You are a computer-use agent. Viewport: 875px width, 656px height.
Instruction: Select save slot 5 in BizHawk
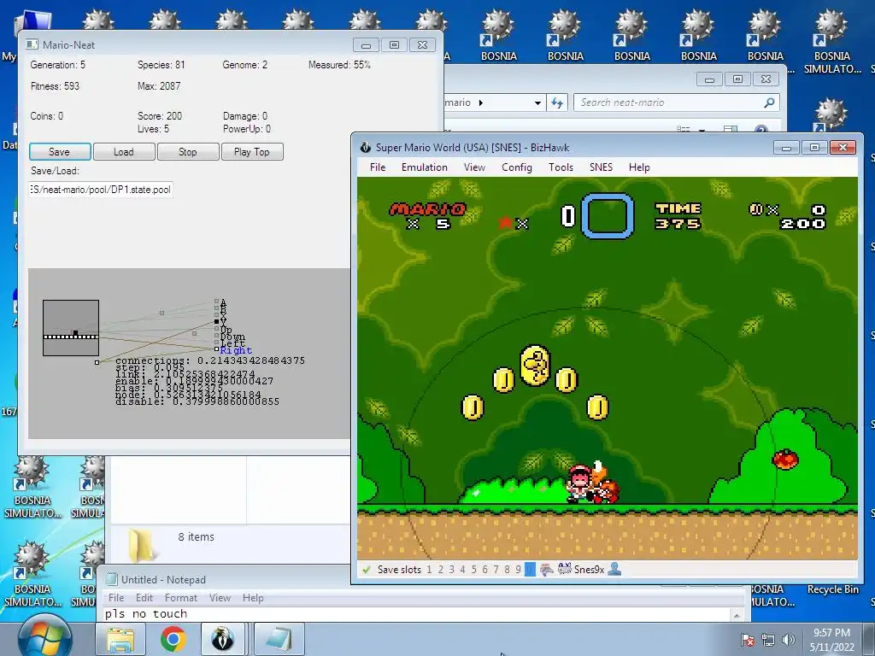pyautogui.click(x=473, y=570)
